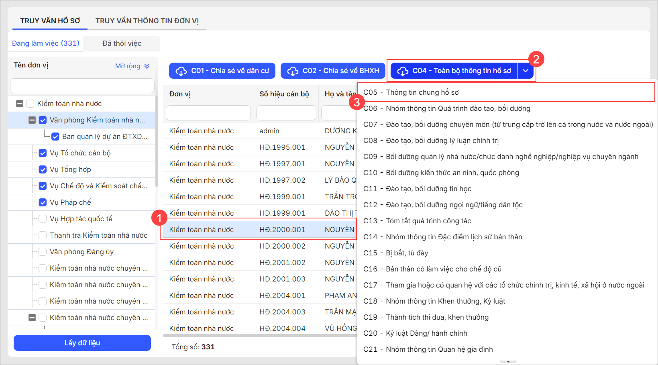Image resolution: width=658 pixels, height=365 pixels.
Task: Select C05 Thông tin chung hồ sơ option
Action: (x=411, y=92)
